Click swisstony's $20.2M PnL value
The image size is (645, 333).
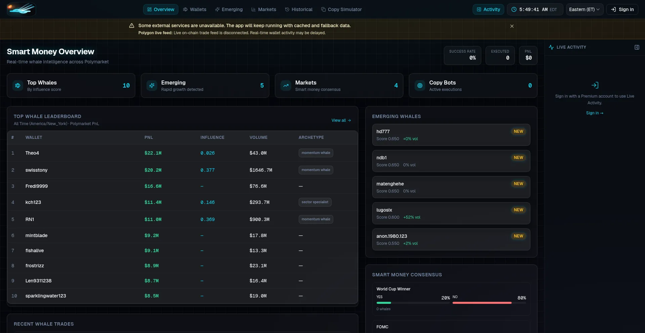[x=153, y=170]
